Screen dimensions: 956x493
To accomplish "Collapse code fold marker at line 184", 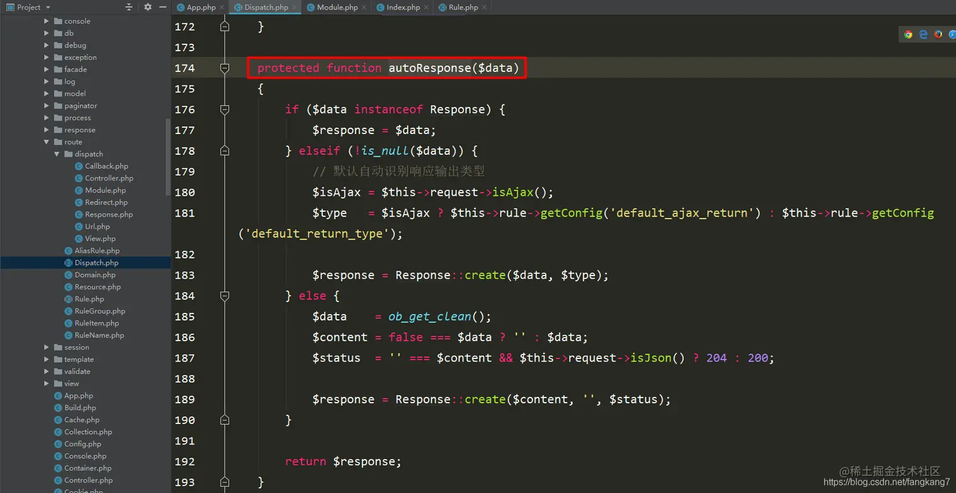I will 224,296.
